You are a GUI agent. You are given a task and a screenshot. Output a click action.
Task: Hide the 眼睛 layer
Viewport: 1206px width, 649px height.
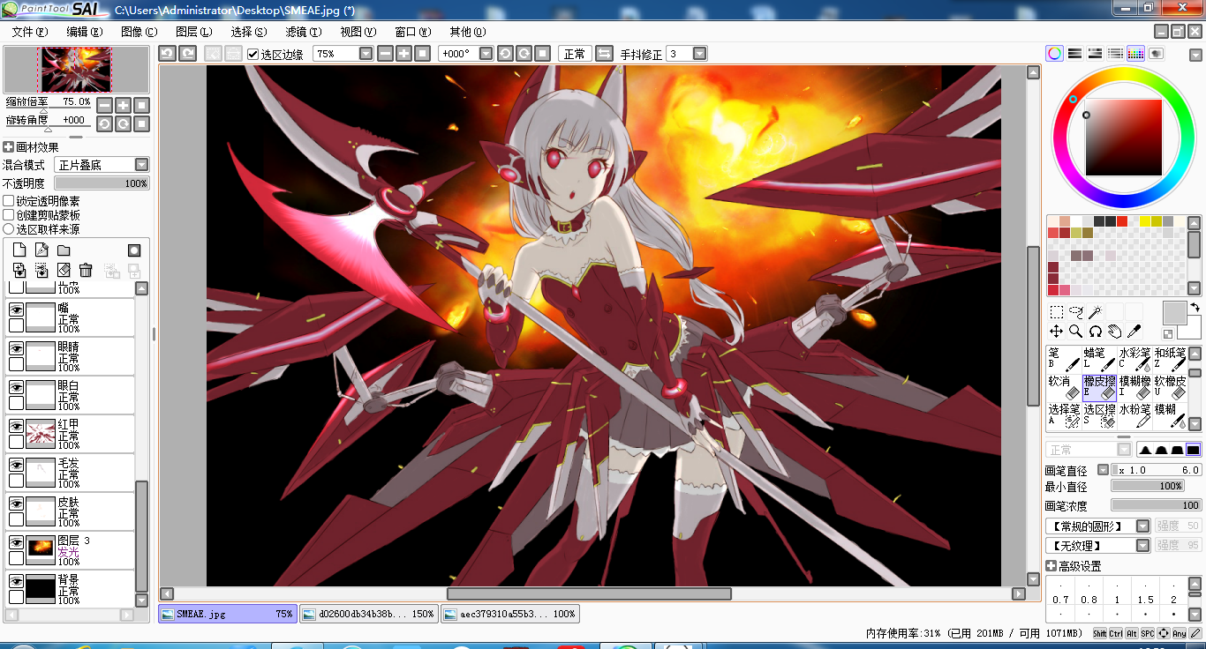(16, 349)
